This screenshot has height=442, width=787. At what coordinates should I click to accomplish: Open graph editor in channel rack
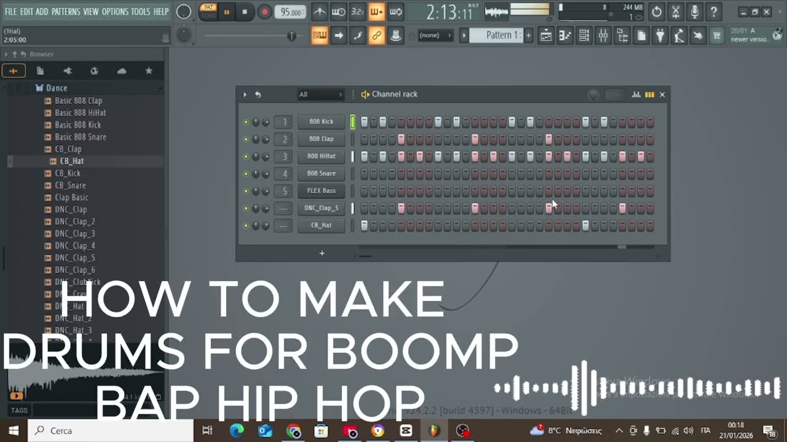636,95
